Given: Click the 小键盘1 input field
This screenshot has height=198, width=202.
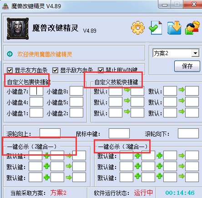Looking at the screenshot, I should click(36, 113).
